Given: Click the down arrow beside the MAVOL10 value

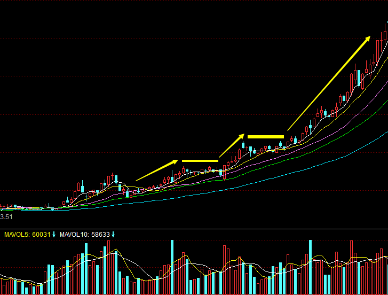Looking at the screenshot, I should (113, 235).
